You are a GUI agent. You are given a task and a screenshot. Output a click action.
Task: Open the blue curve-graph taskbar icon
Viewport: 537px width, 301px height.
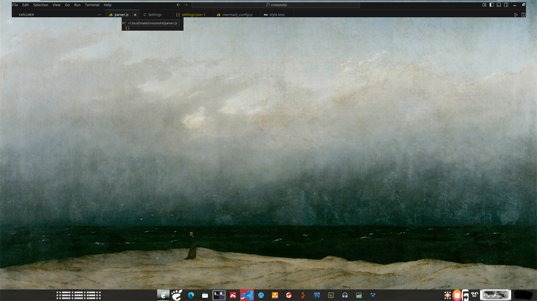tap(317, 295)
